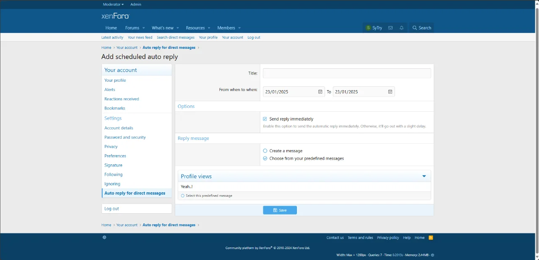The width and height of the screenshot is (539, 260).
Task: Disable the Send reply immediately checkbox
Action: 265,119
